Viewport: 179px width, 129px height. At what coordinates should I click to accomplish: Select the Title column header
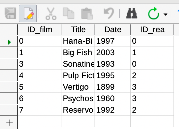tap(78, 30)
